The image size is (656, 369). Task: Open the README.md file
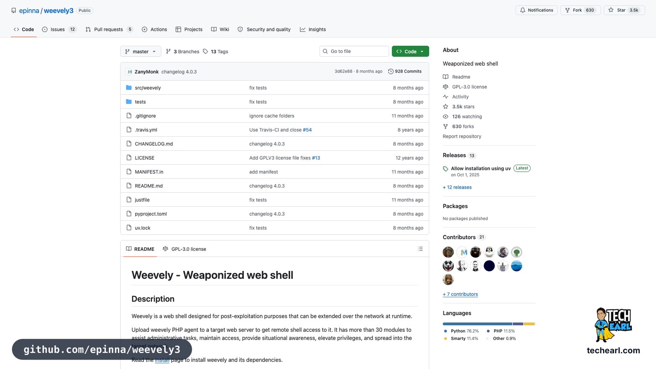point(149,186)
